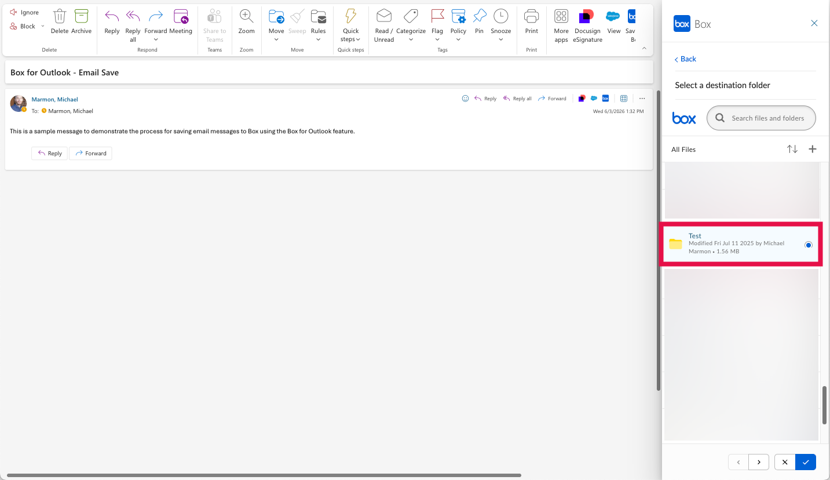Launch Docusign eSignature from the ribbon

[x=587, y=26]
